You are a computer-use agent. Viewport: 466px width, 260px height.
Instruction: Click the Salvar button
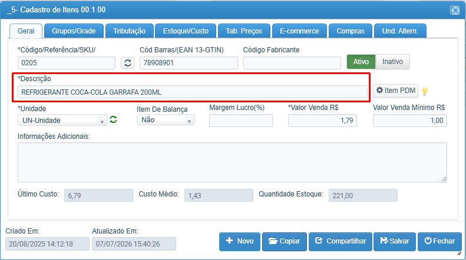395,241
